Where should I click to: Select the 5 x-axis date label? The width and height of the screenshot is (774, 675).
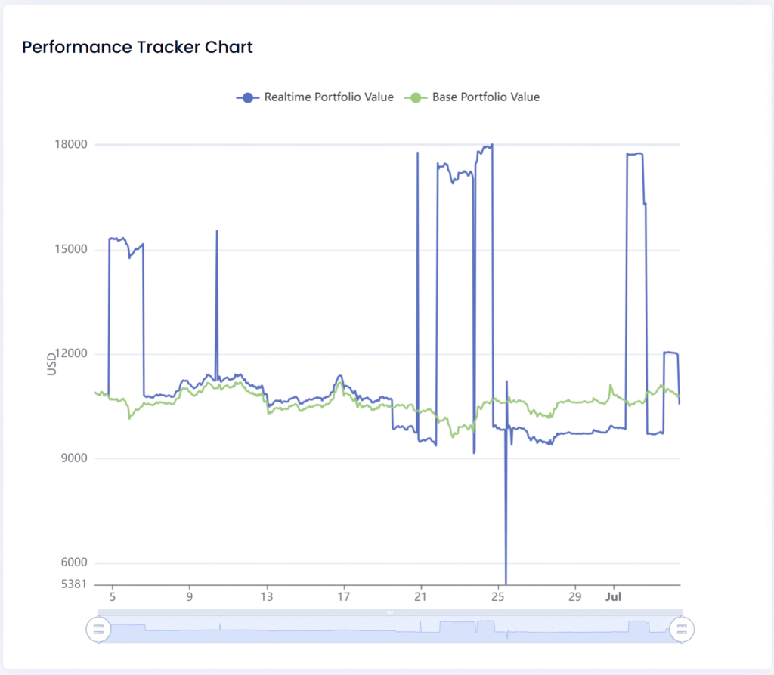[112, 596]
